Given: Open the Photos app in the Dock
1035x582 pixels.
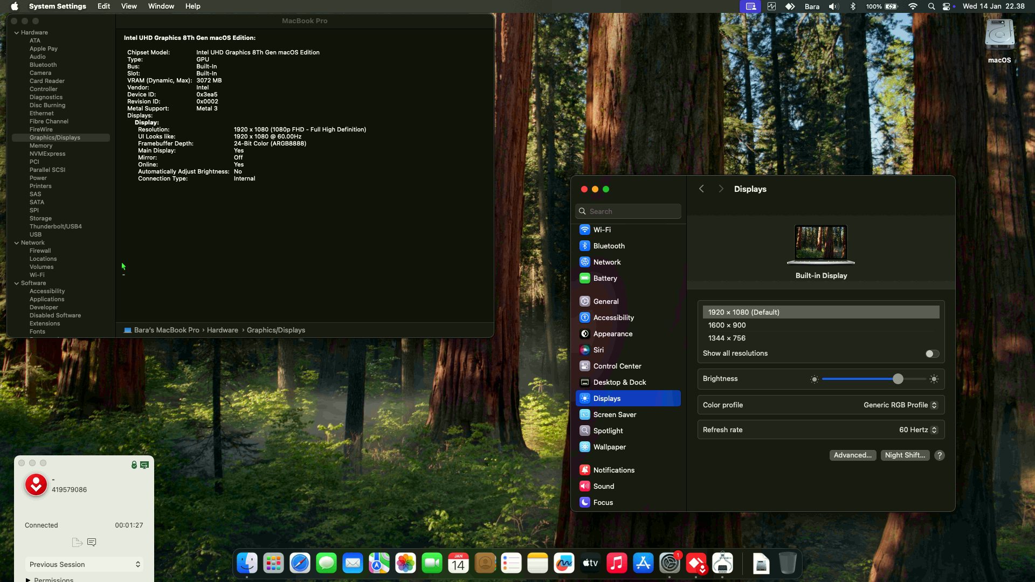Looking at the screenshot, I should (405, 564).
